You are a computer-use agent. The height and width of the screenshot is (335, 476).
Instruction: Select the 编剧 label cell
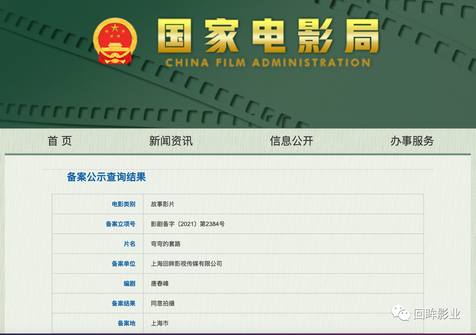[98, 283]
